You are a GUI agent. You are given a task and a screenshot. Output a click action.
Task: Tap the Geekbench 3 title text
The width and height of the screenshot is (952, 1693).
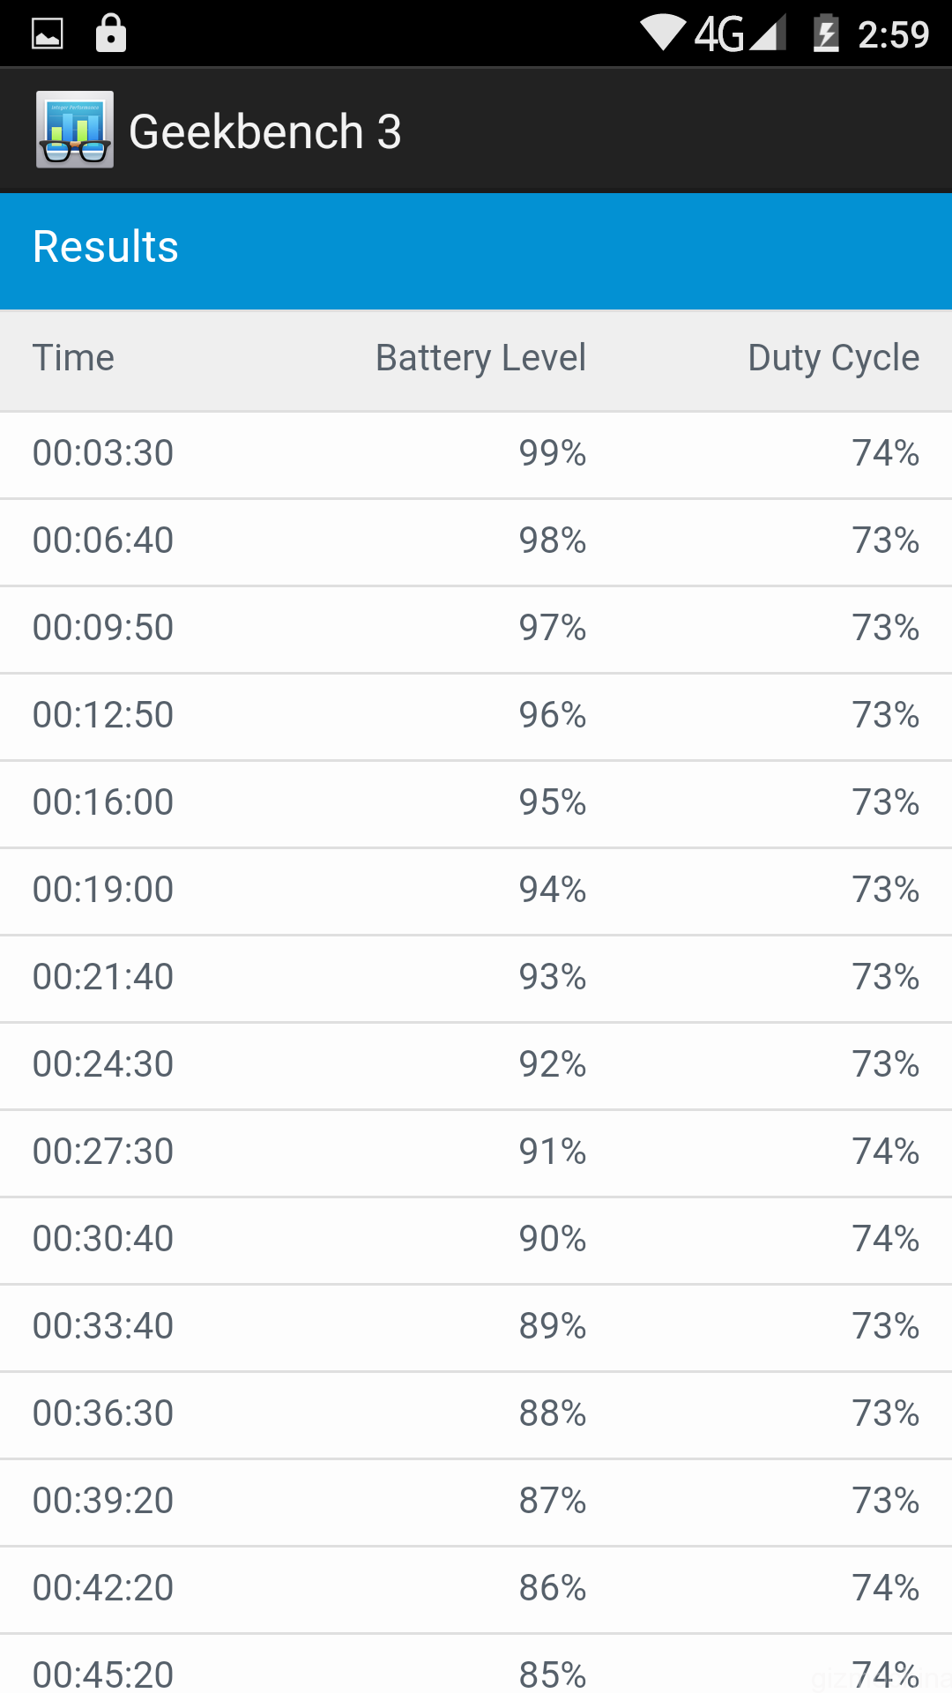point(264,131)
